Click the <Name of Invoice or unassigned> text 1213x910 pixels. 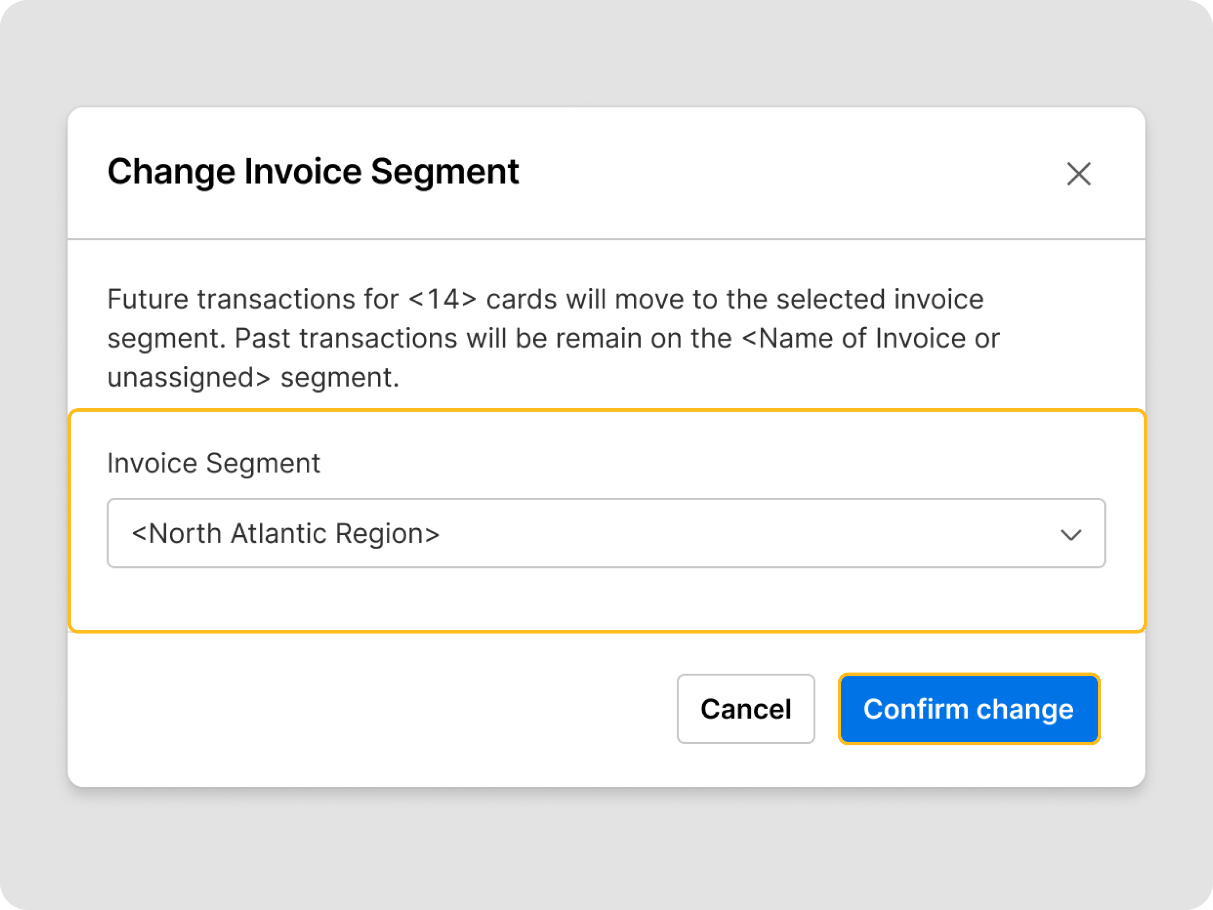pyautogui.click(x=870, y=338)
